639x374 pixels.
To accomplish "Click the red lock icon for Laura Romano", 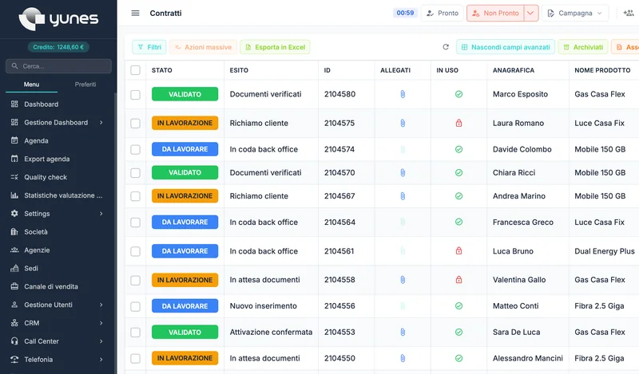I will 458,123.
